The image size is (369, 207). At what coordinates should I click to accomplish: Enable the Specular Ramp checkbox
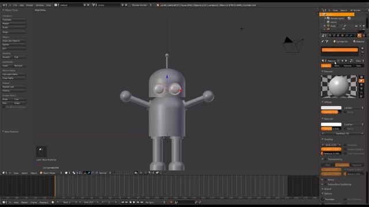(x=345, y=129)
